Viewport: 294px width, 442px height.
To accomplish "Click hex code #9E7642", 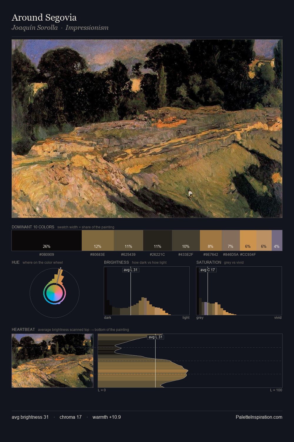I will click(211, 255).
